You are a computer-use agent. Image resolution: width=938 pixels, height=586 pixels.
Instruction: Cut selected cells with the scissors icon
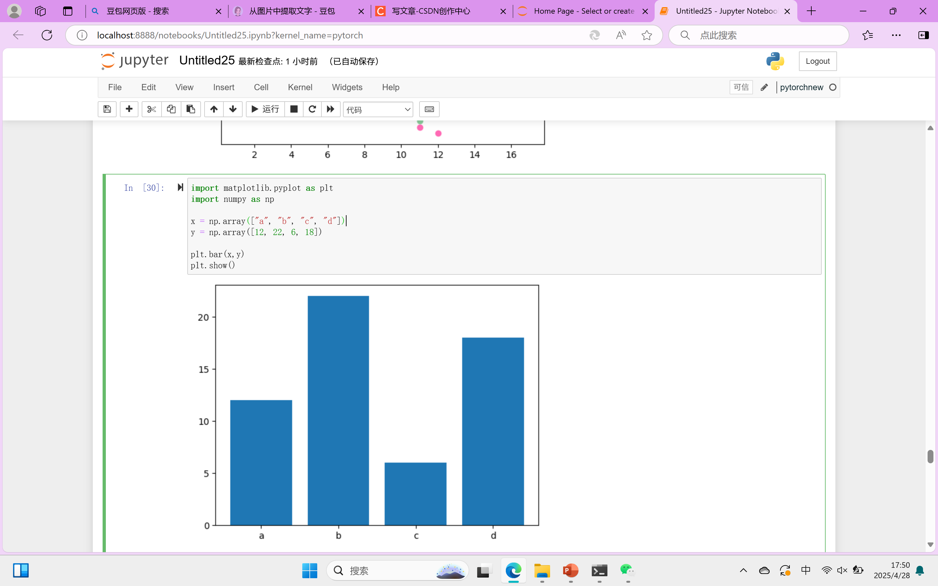tap(151, 109)
